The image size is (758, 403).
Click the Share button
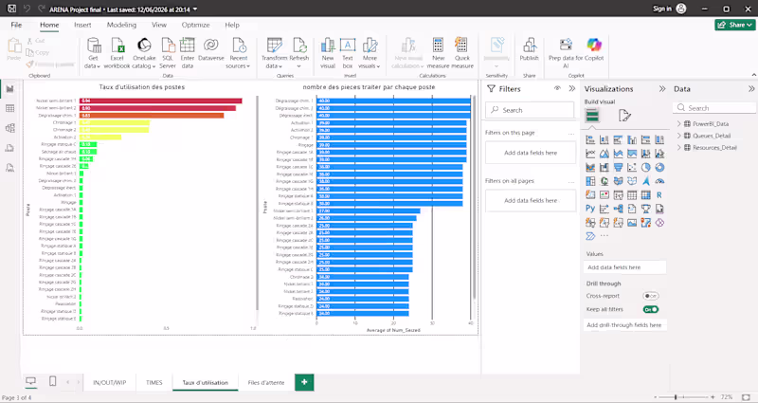pyautogui.click(x=735, y=25)
